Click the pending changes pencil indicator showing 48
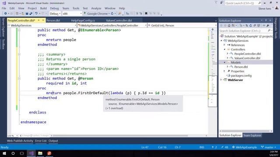 pyautogui.click(x=224, y=147)
